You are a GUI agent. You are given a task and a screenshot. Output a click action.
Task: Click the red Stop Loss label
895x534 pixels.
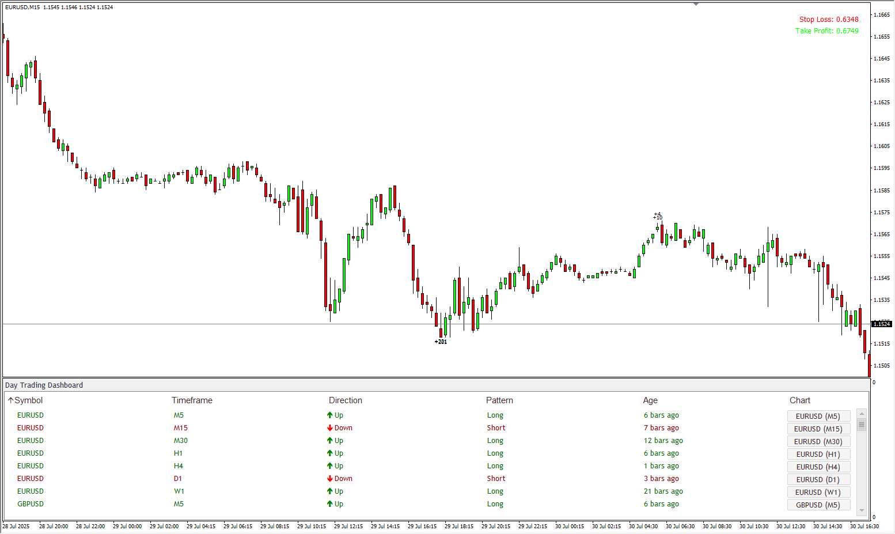[828, 20]
